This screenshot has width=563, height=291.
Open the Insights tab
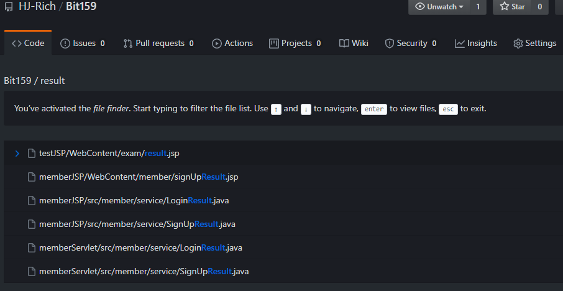476,43
